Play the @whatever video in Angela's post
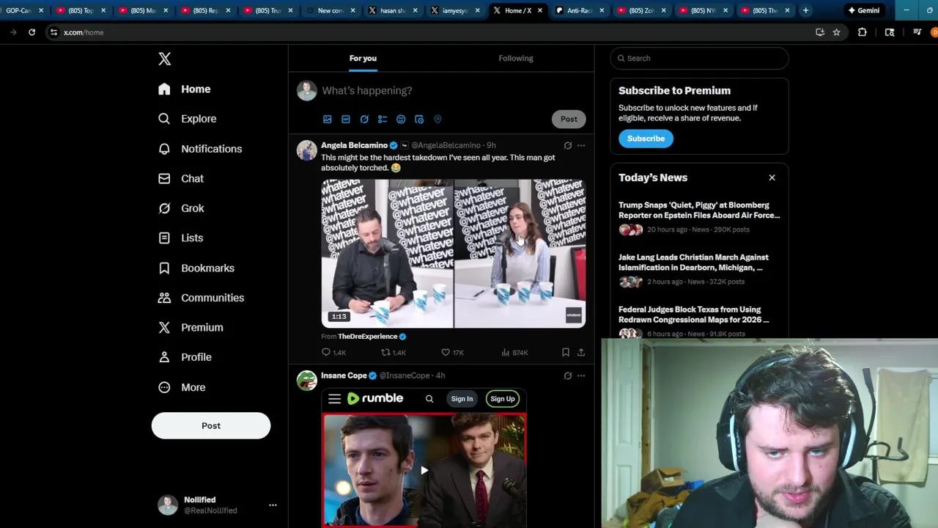938x528 pixels. (x=454, y=253)
